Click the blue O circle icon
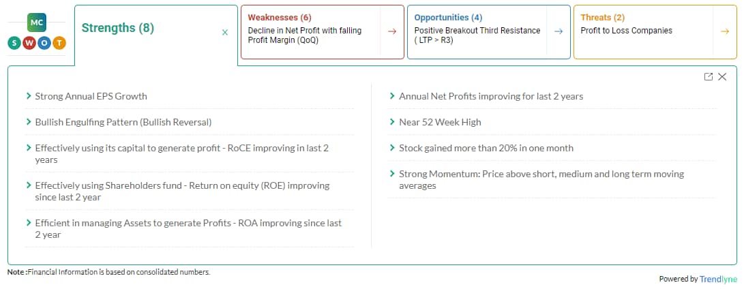This screenshot has width=744, height=289. (x=44, y=44)
